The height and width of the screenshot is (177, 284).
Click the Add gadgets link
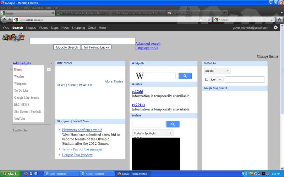point(22,63)
